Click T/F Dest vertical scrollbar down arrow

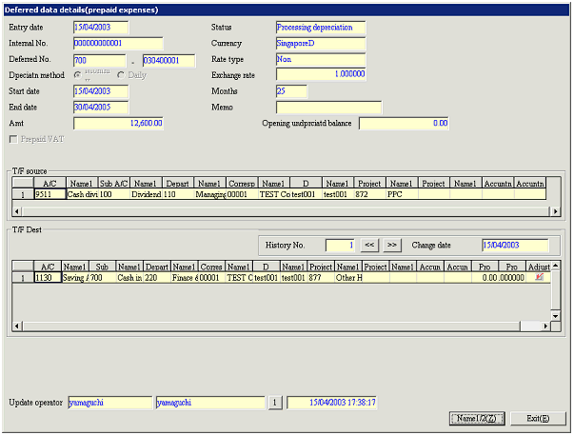click(x=556, y=316)
